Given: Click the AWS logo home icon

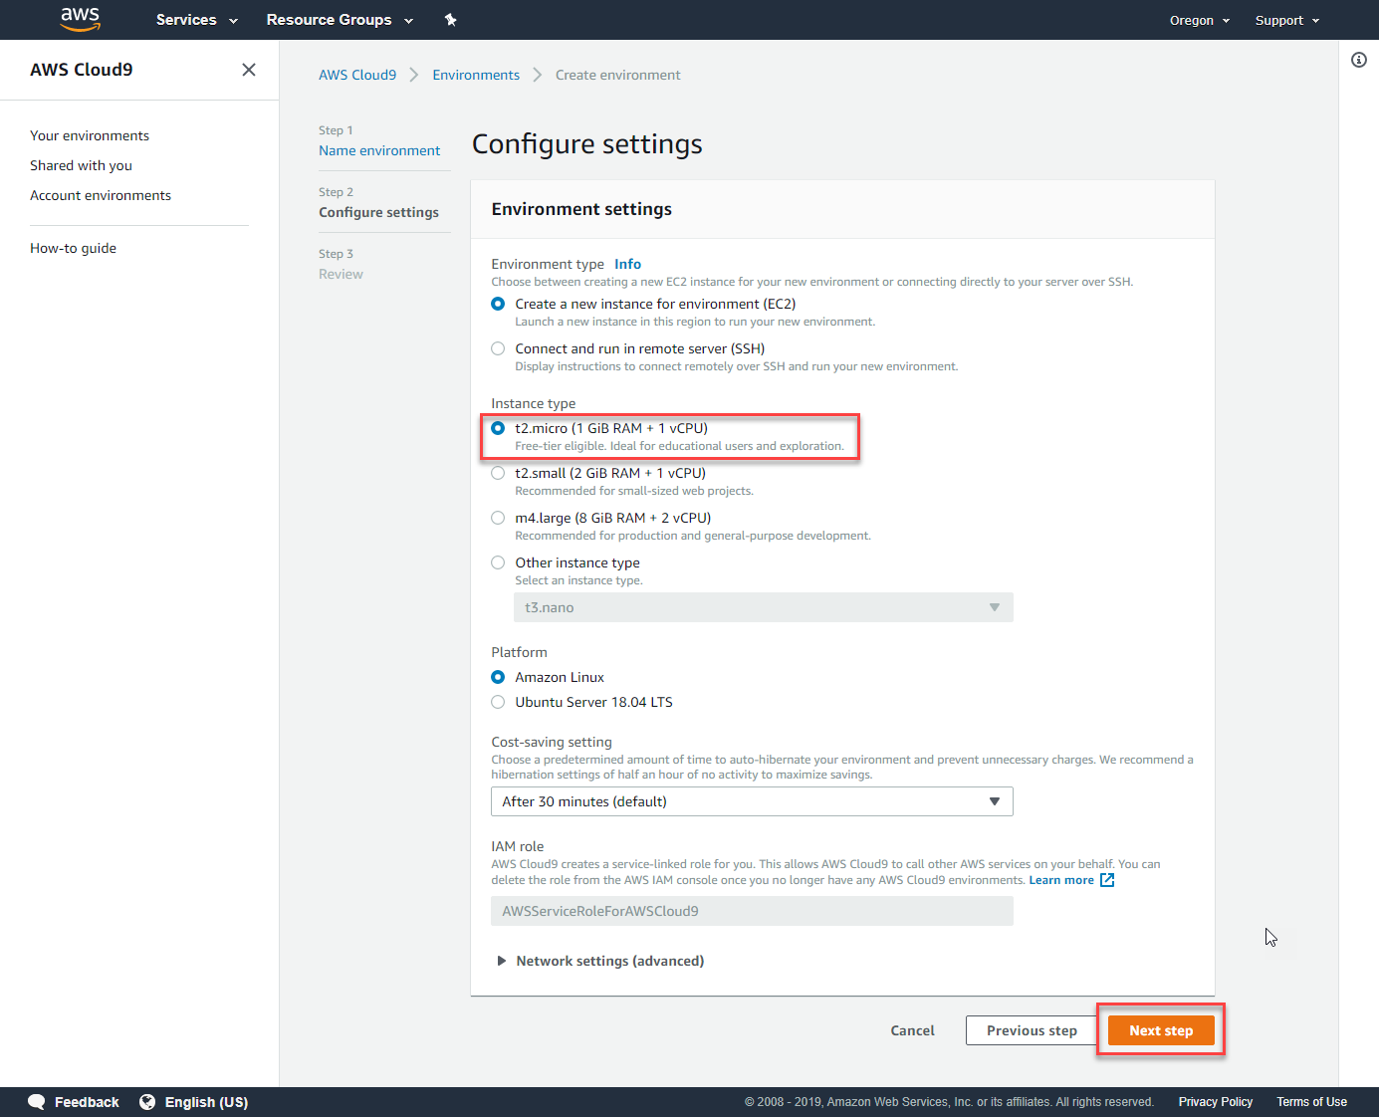Looking at the screenshot, I should [x=80, y=19].
